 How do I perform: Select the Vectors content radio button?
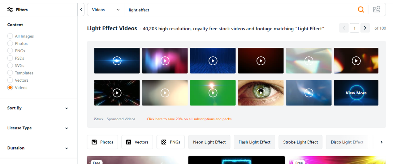click(x=10, y=80)
